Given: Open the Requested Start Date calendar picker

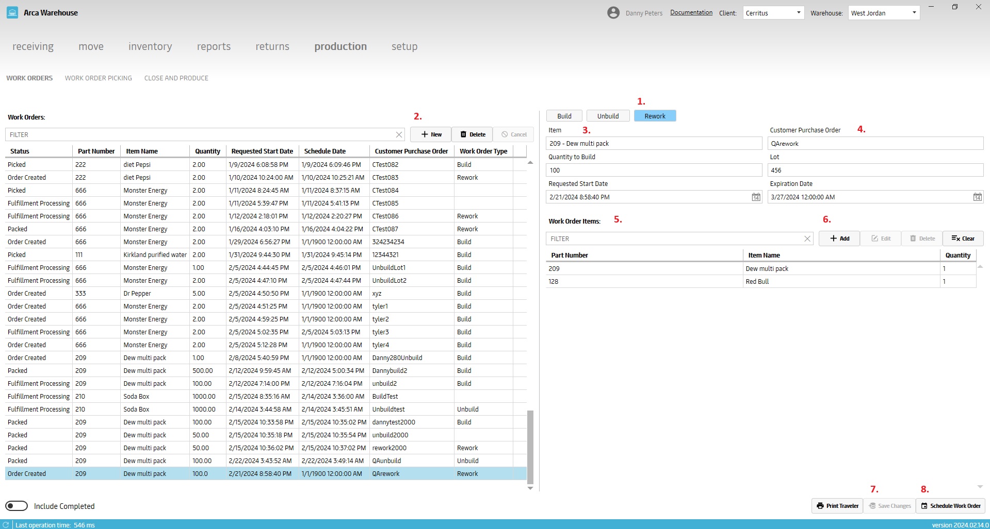Looking at the screenshot, I should [756, 197].
